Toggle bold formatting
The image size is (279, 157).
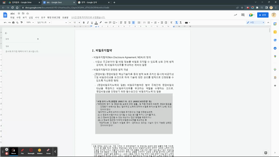84,23
